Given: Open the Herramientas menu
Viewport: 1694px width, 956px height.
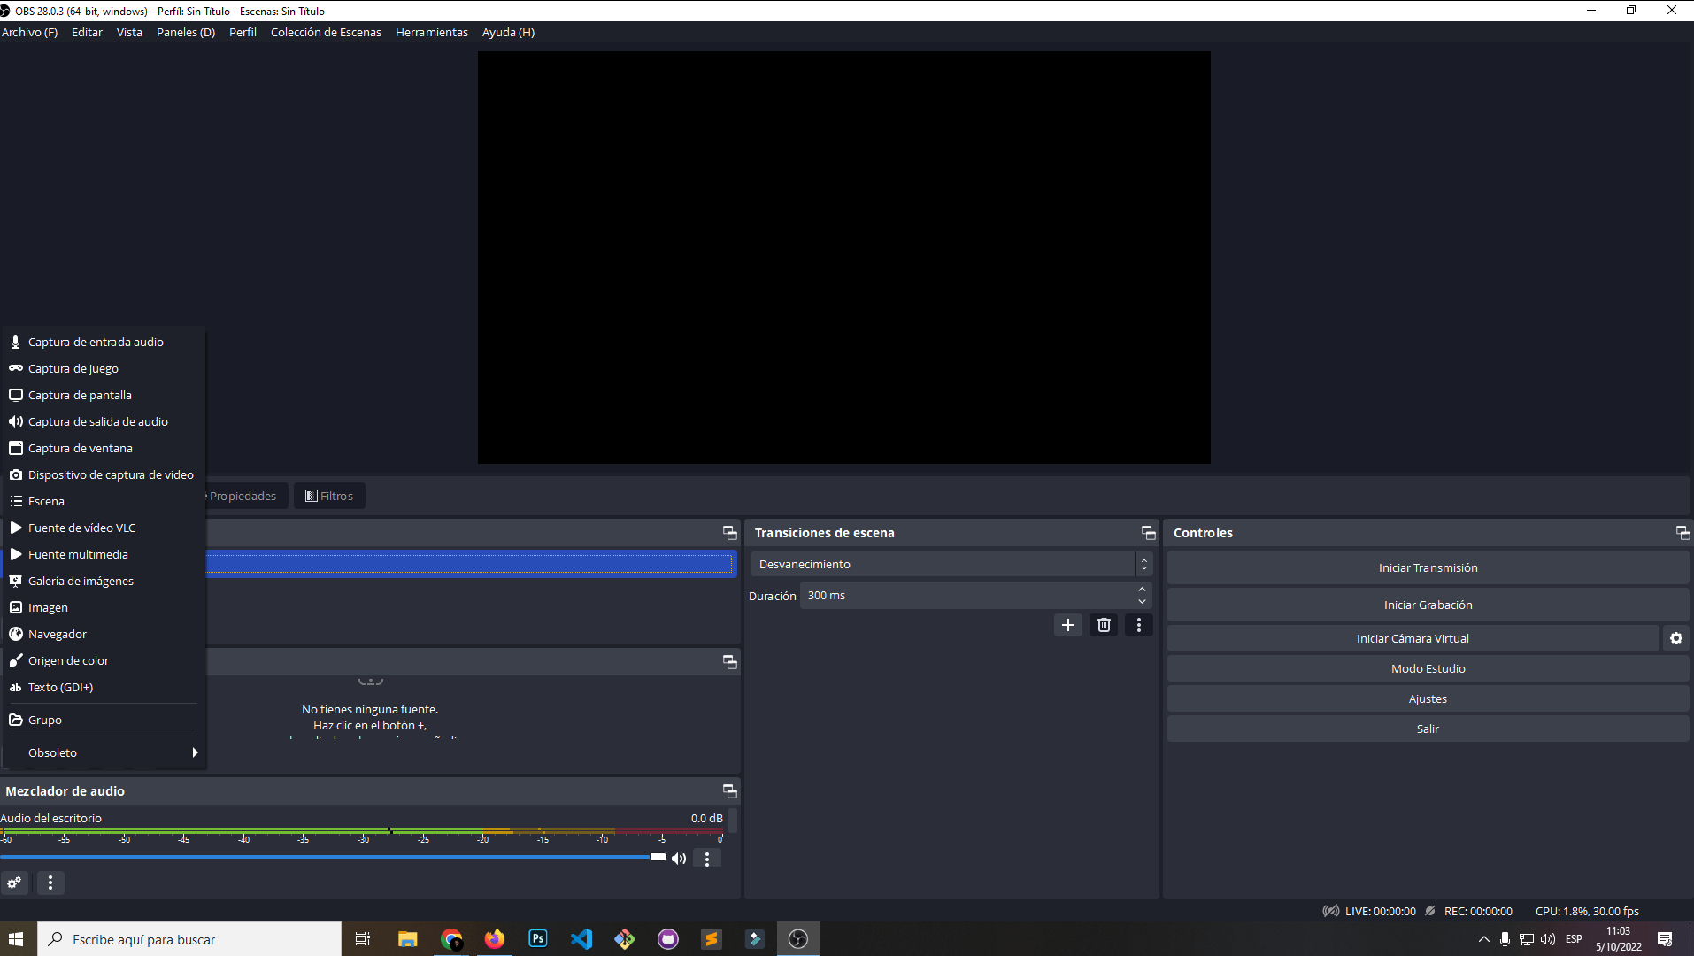Looking at the screenshot, I should coord(431,32).
